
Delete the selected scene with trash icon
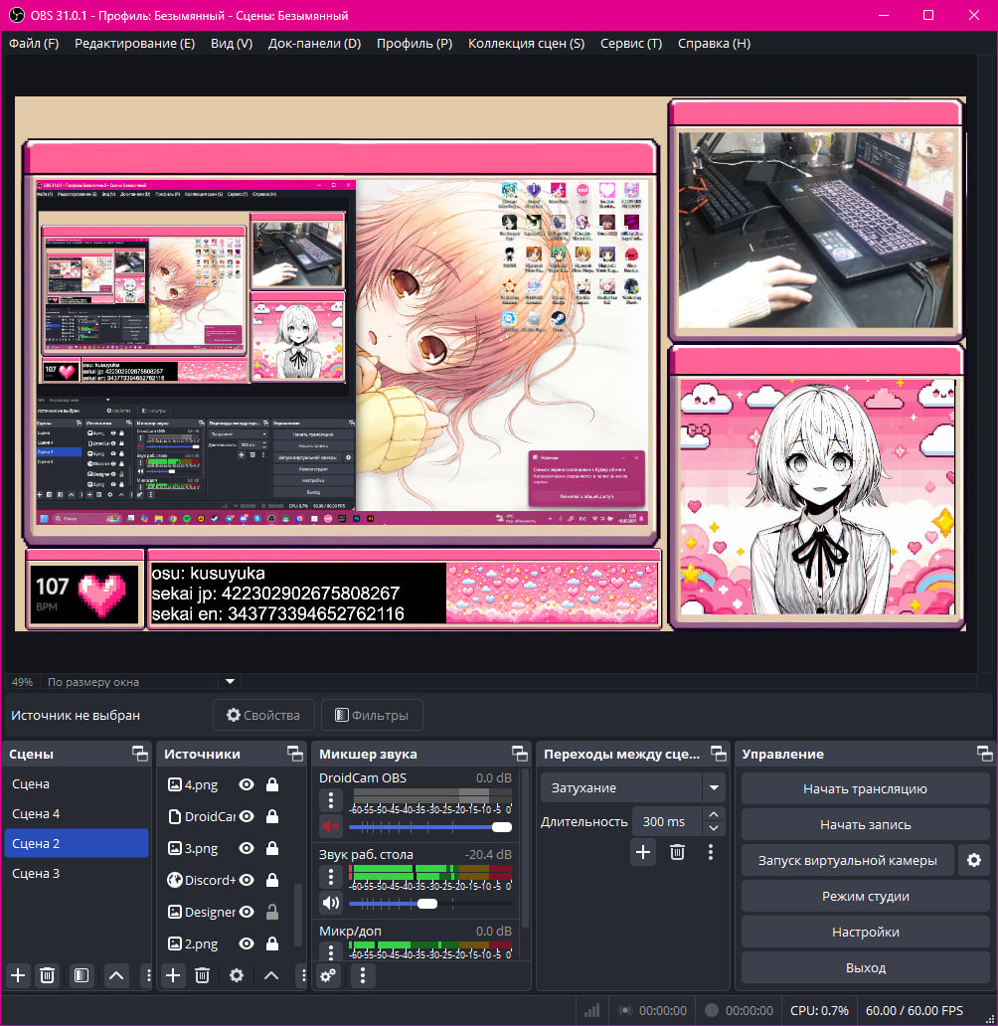click(47, 975)
